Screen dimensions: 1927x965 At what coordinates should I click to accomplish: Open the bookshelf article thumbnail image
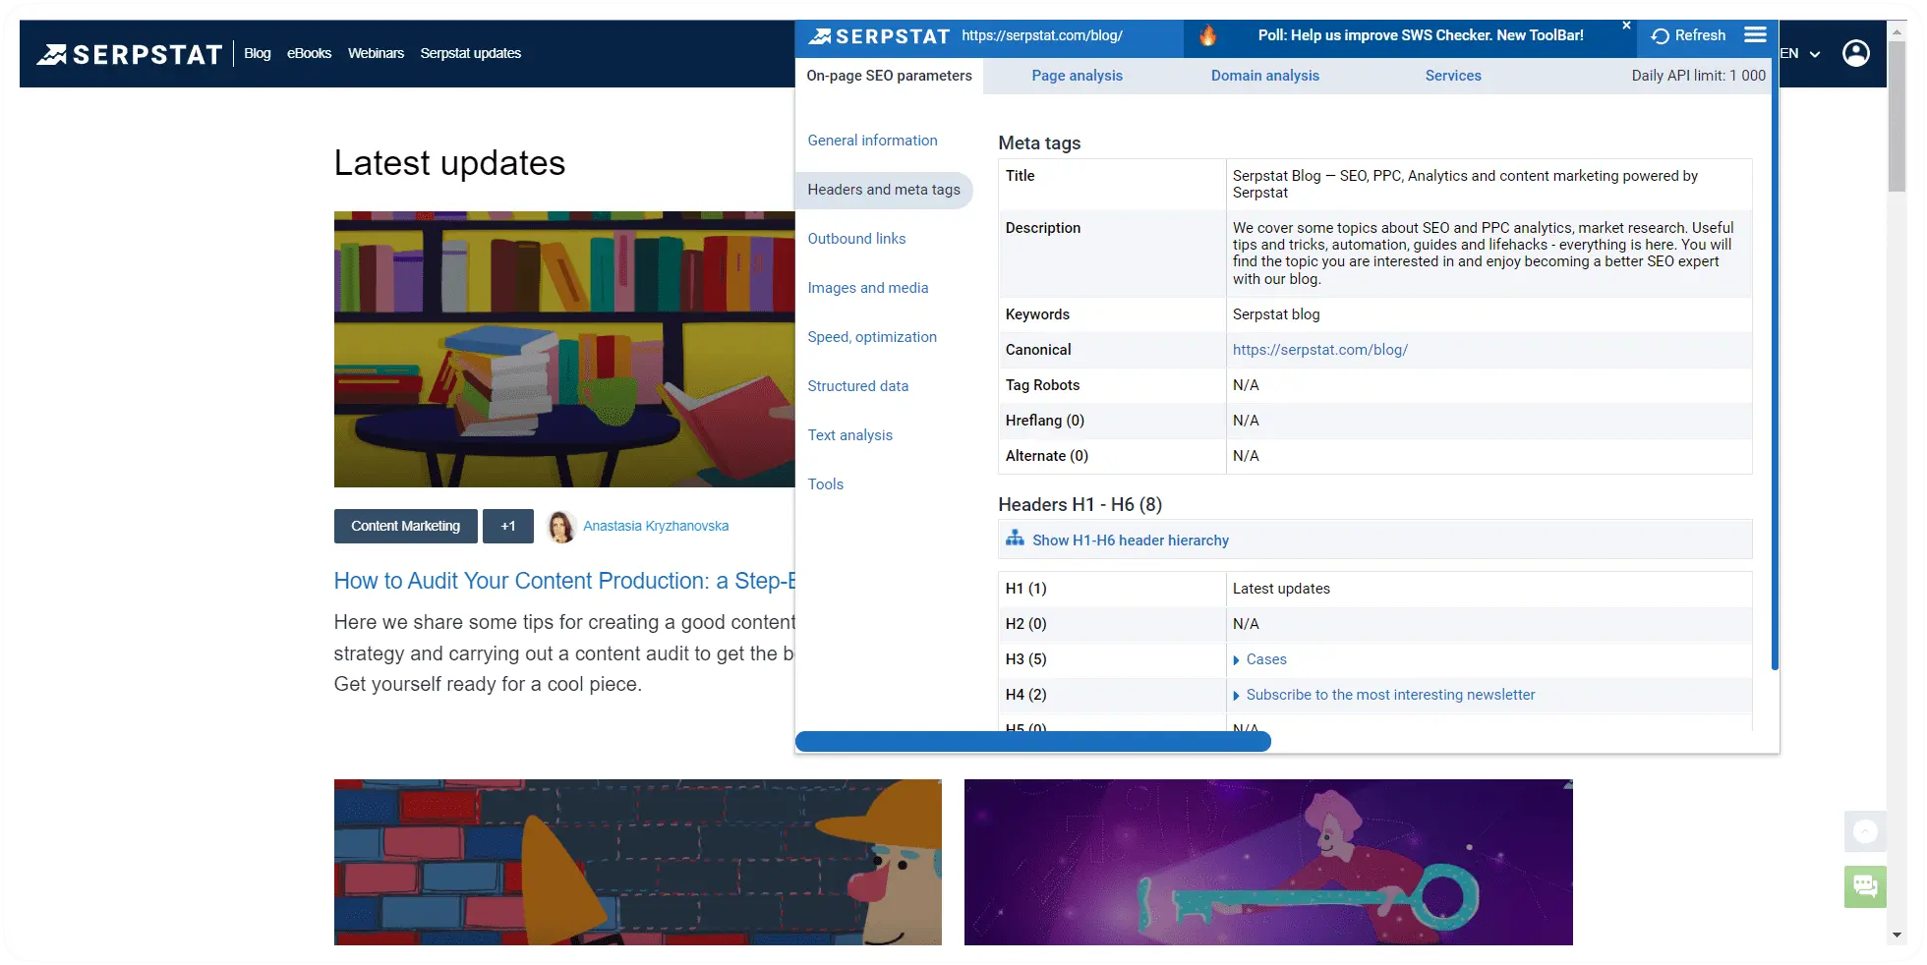563,349
